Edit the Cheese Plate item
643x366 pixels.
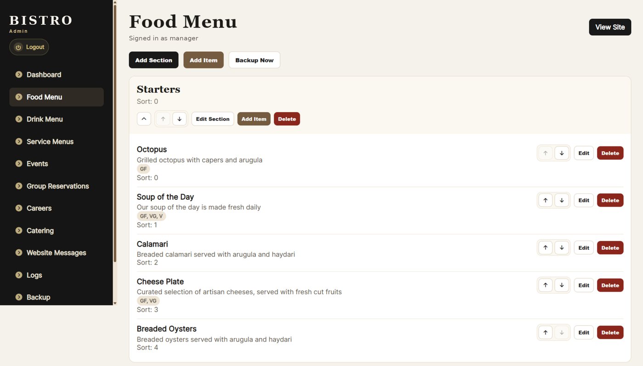(x=584, y=285)
